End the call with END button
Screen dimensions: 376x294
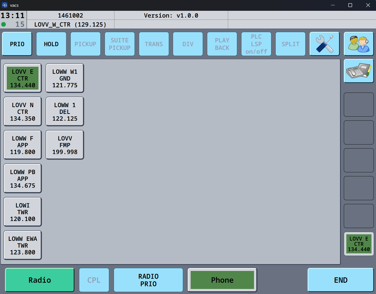341,280
